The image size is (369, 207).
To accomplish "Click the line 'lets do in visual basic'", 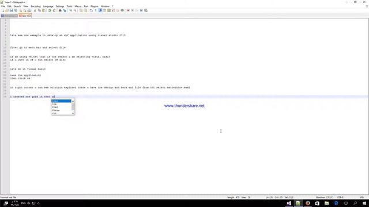I will pos(28,69).
